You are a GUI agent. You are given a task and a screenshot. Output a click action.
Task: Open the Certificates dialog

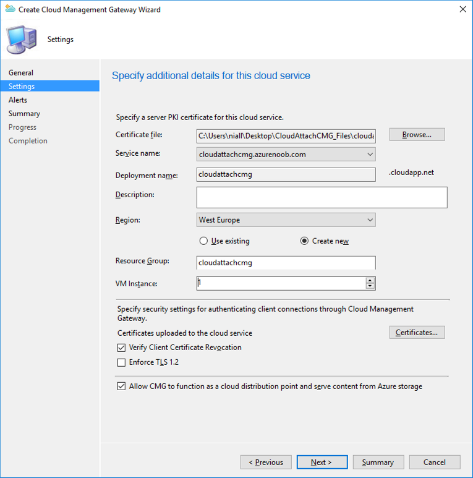pyautogui.click(x=417, y=332)
